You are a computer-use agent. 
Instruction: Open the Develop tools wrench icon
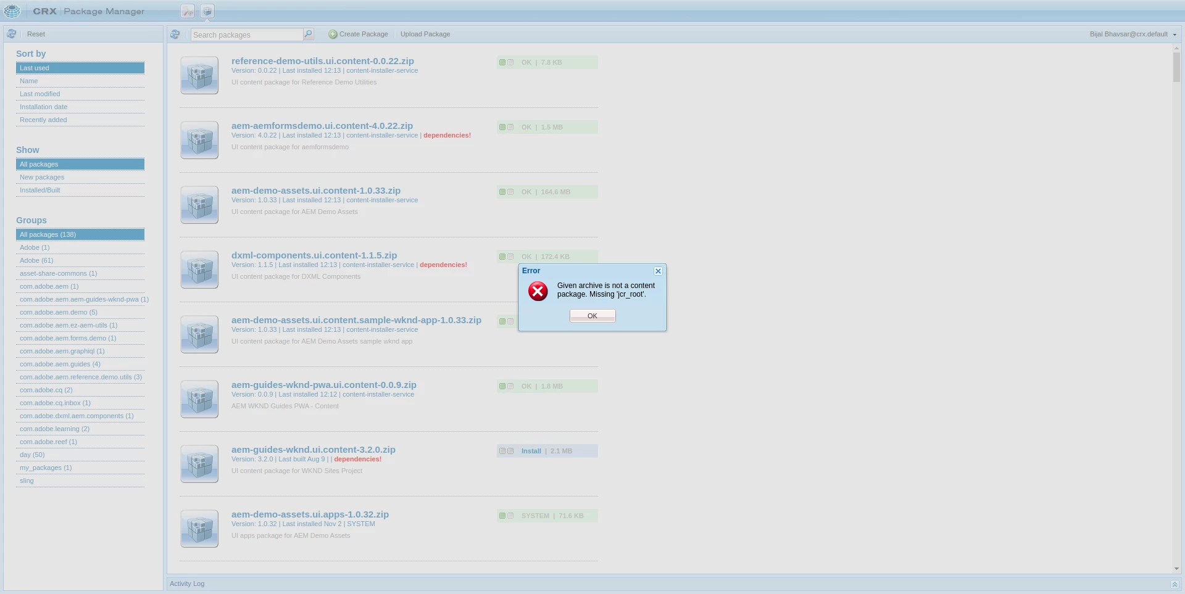(x=188, y=11)
